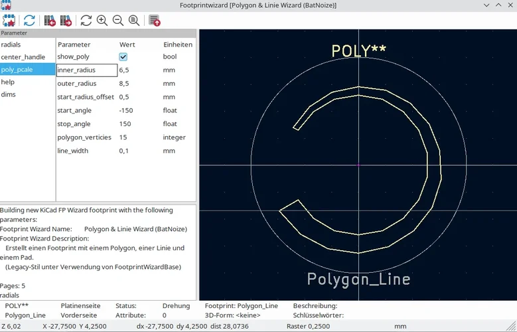Zoom out of the footprint canvas
Image resolution: width=517 pixels, height=332 pixels.
(118, 21)
